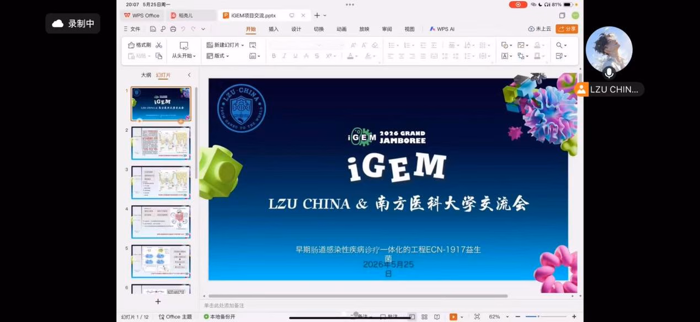Click the plus icon to add slide
The width and height of the screenshot is (700, 322).
(158, 302)
